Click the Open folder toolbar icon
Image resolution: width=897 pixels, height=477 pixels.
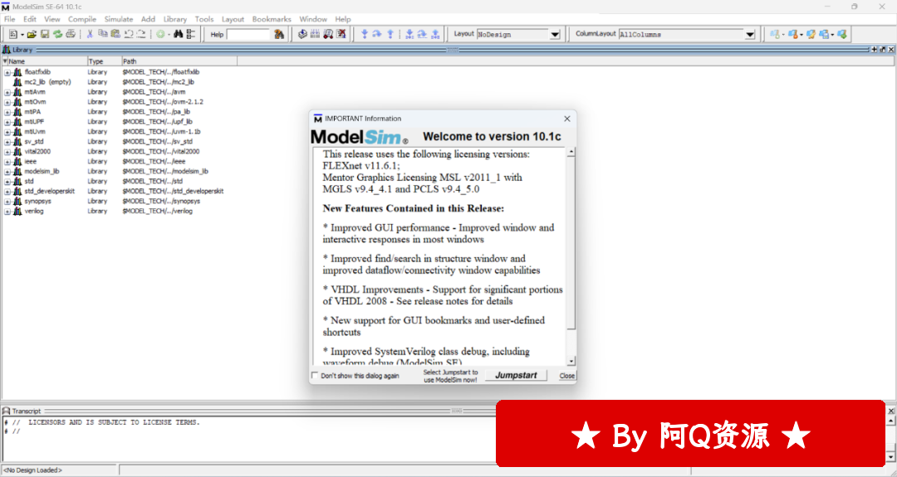tap(32, 34)
